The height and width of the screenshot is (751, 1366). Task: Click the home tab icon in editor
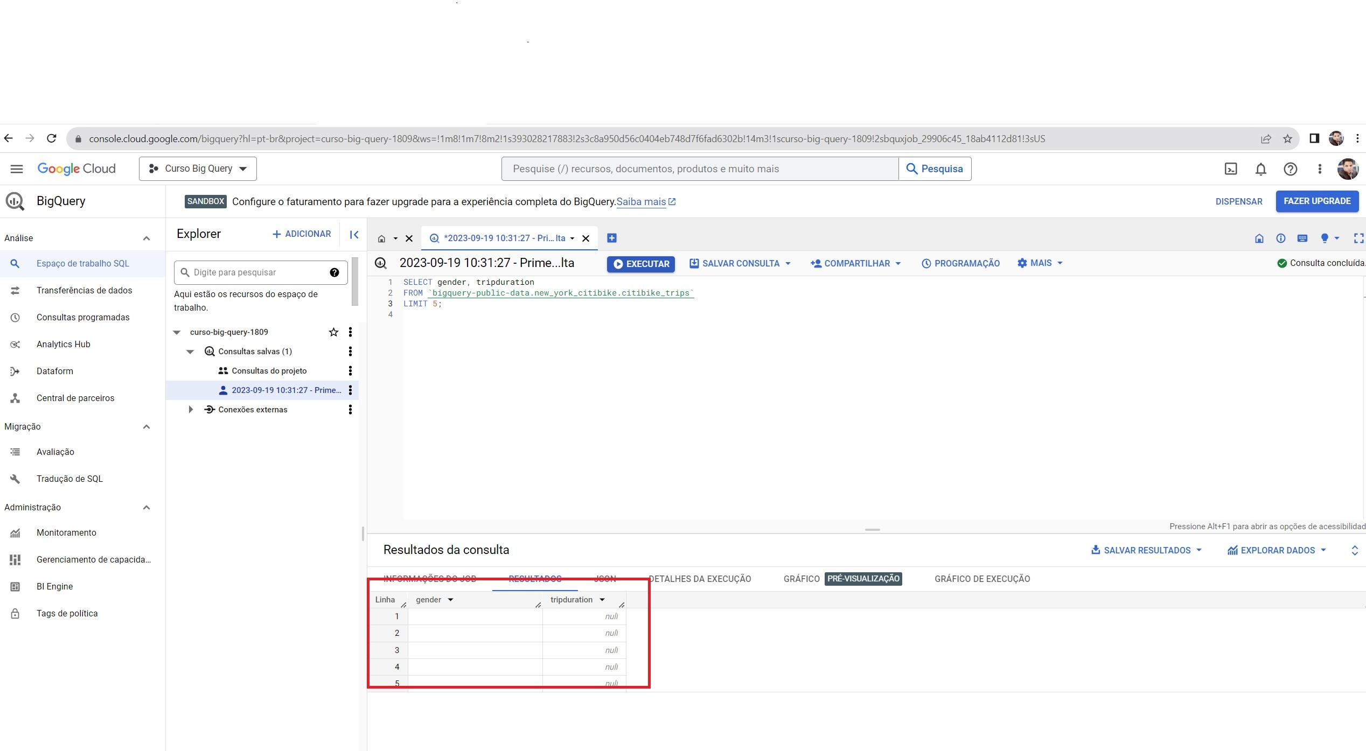[x=382, y=238]
